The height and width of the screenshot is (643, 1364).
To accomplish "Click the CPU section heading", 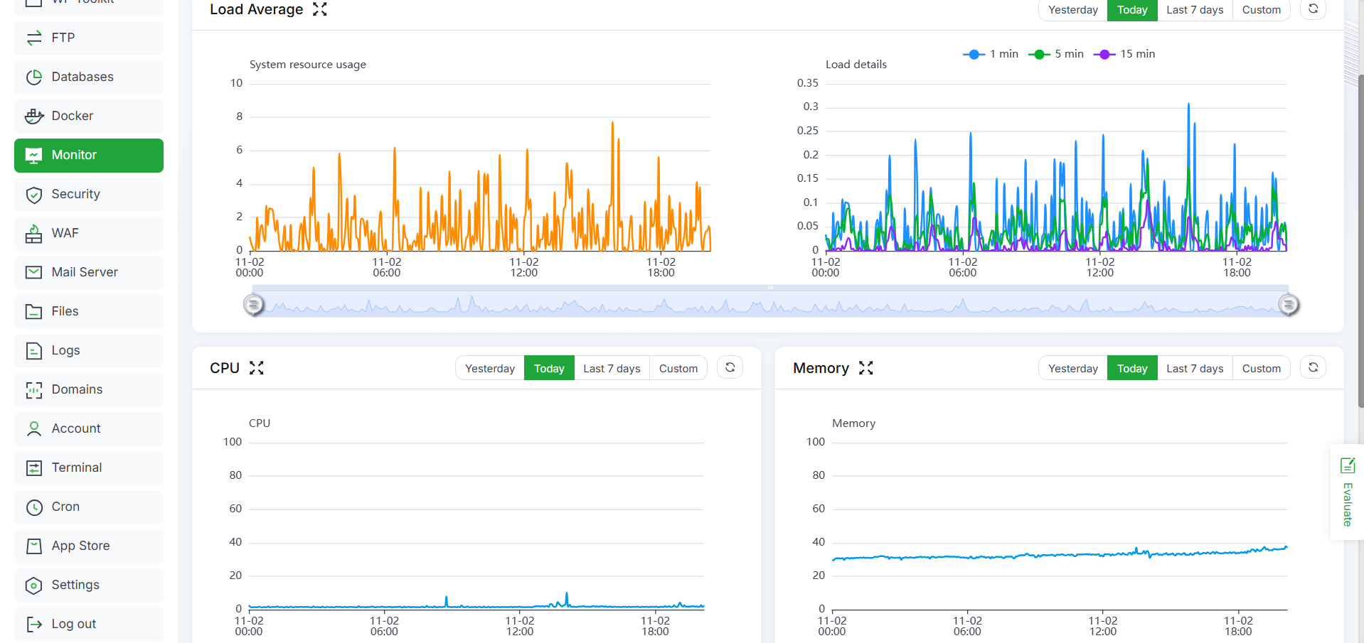I will (225, 368).
